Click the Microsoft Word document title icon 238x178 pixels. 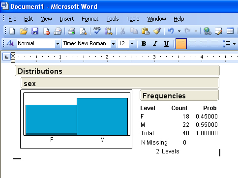tap(4, 6)
